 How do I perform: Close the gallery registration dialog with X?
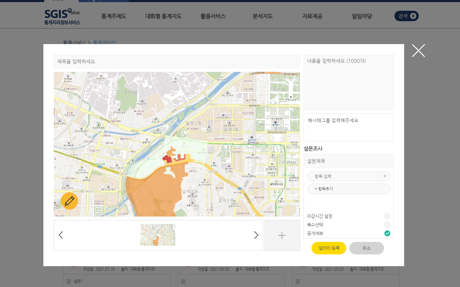[x=418, y=51]
